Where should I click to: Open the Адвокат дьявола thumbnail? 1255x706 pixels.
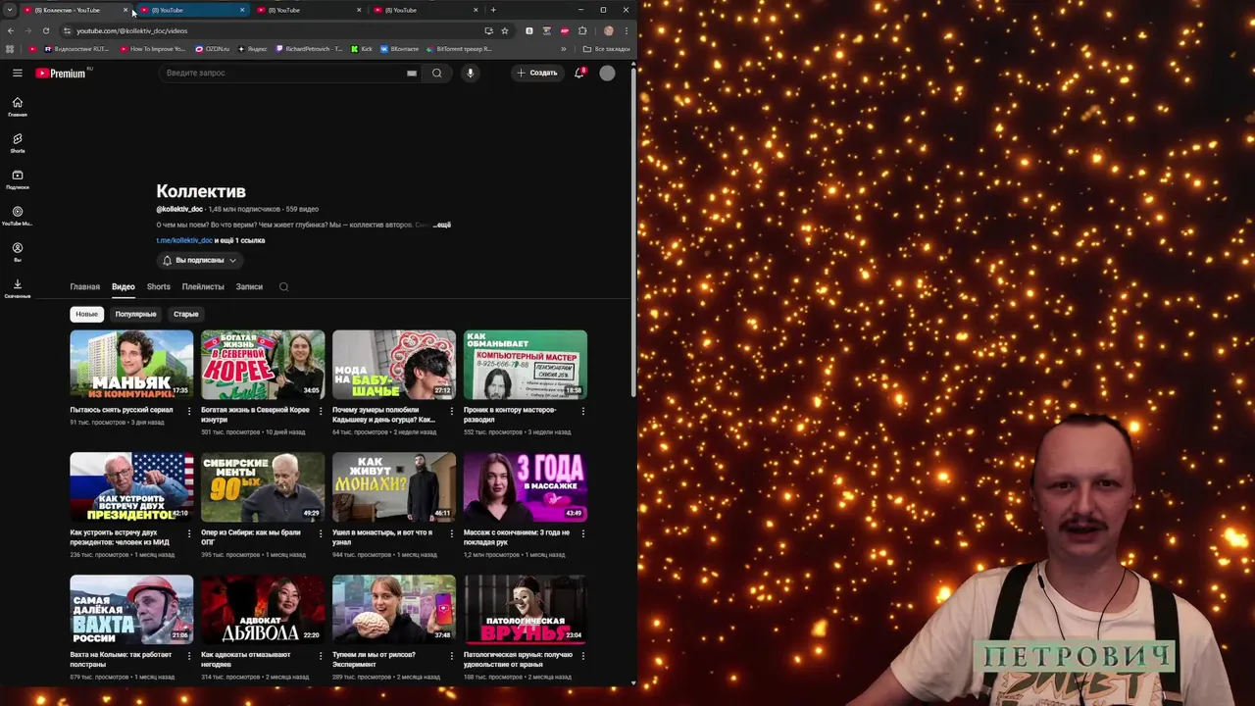tap(263, 610)
